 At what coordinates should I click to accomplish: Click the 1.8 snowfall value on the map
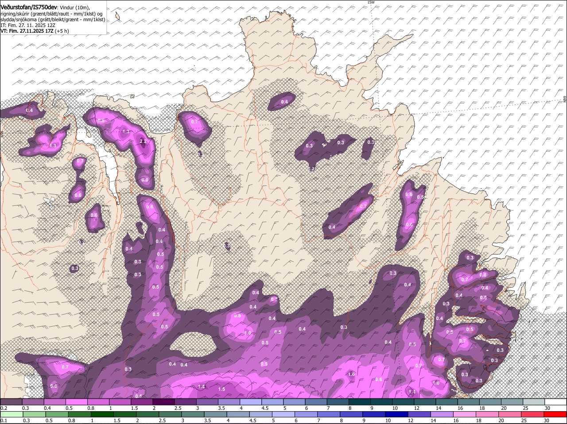coord(352,374)
